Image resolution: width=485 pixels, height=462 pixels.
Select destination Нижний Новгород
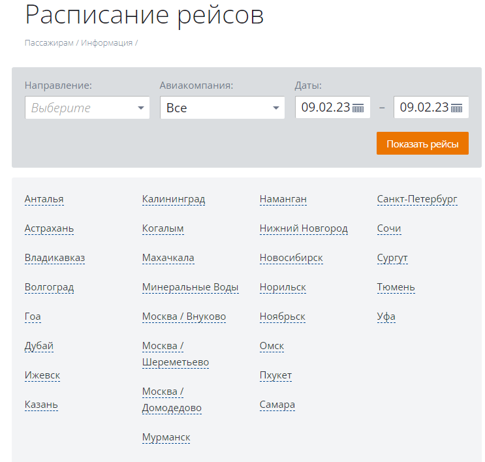(304, 228)
